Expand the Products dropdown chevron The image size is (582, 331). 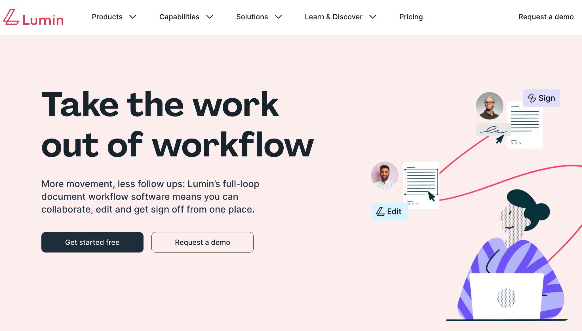[133, 17]
